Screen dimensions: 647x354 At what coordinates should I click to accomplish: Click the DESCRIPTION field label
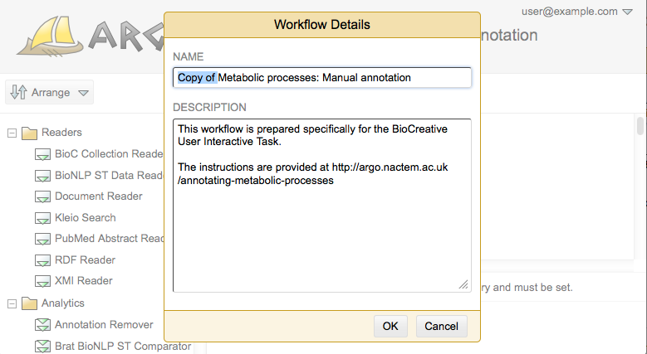point(209,108)
